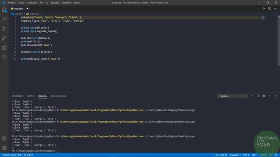Open the notifications bell in status bar

coord(276,155)
